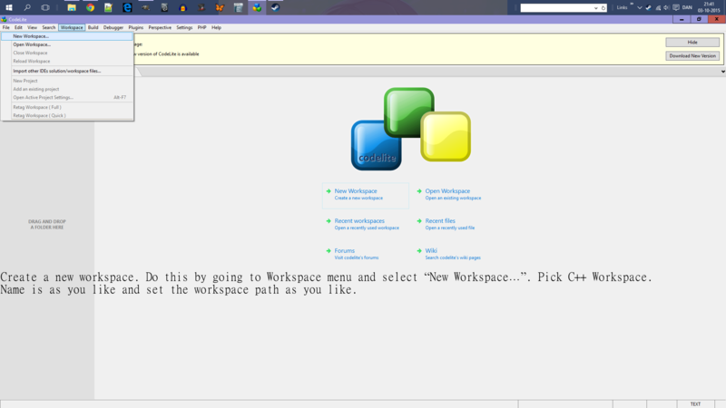Open the Edge browser from the taskbar
Image resolution: width=726 pixels, height=408 pixels.
[x=128, y=7]
